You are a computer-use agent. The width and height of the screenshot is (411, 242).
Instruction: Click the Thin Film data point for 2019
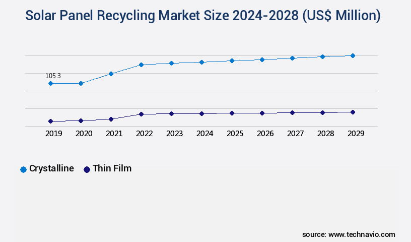tap(50, 122)
